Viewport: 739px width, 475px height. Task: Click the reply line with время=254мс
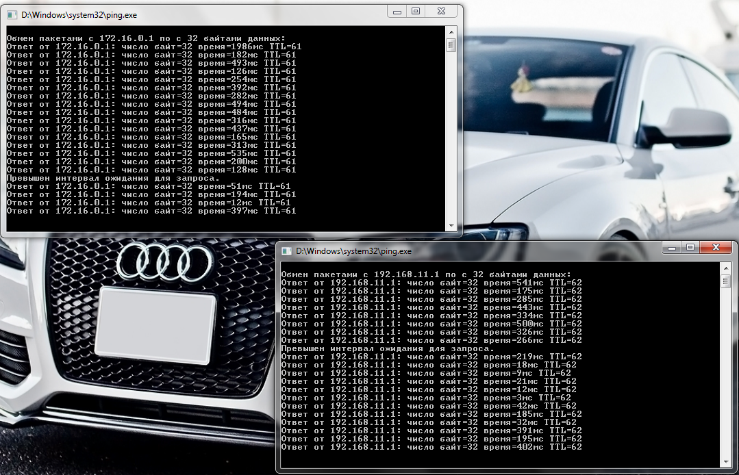pos(151,79)
